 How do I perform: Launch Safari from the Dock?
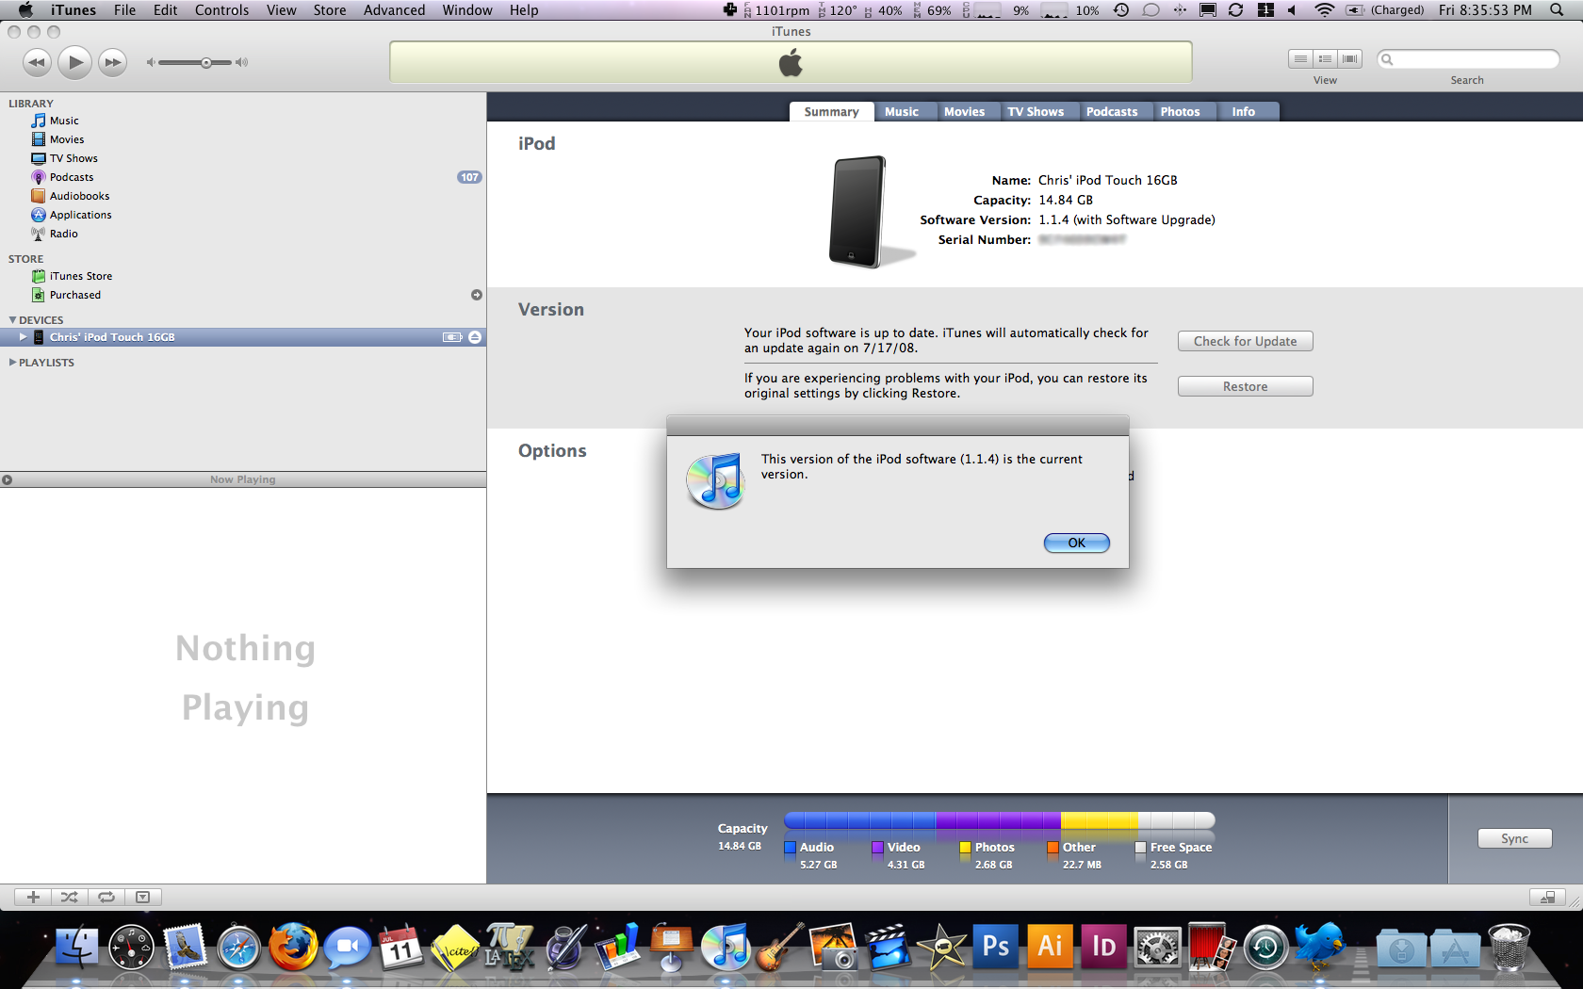[238, 948]
